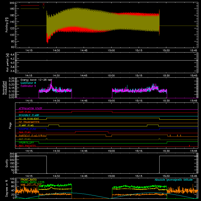Click the SC_IN_SUNLIGHT flag label
The image size is (201, 201).
coord(29,119)
